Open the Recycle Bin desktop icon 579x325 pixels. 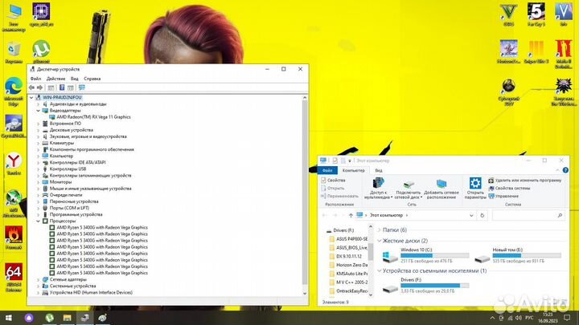point(14,50)
